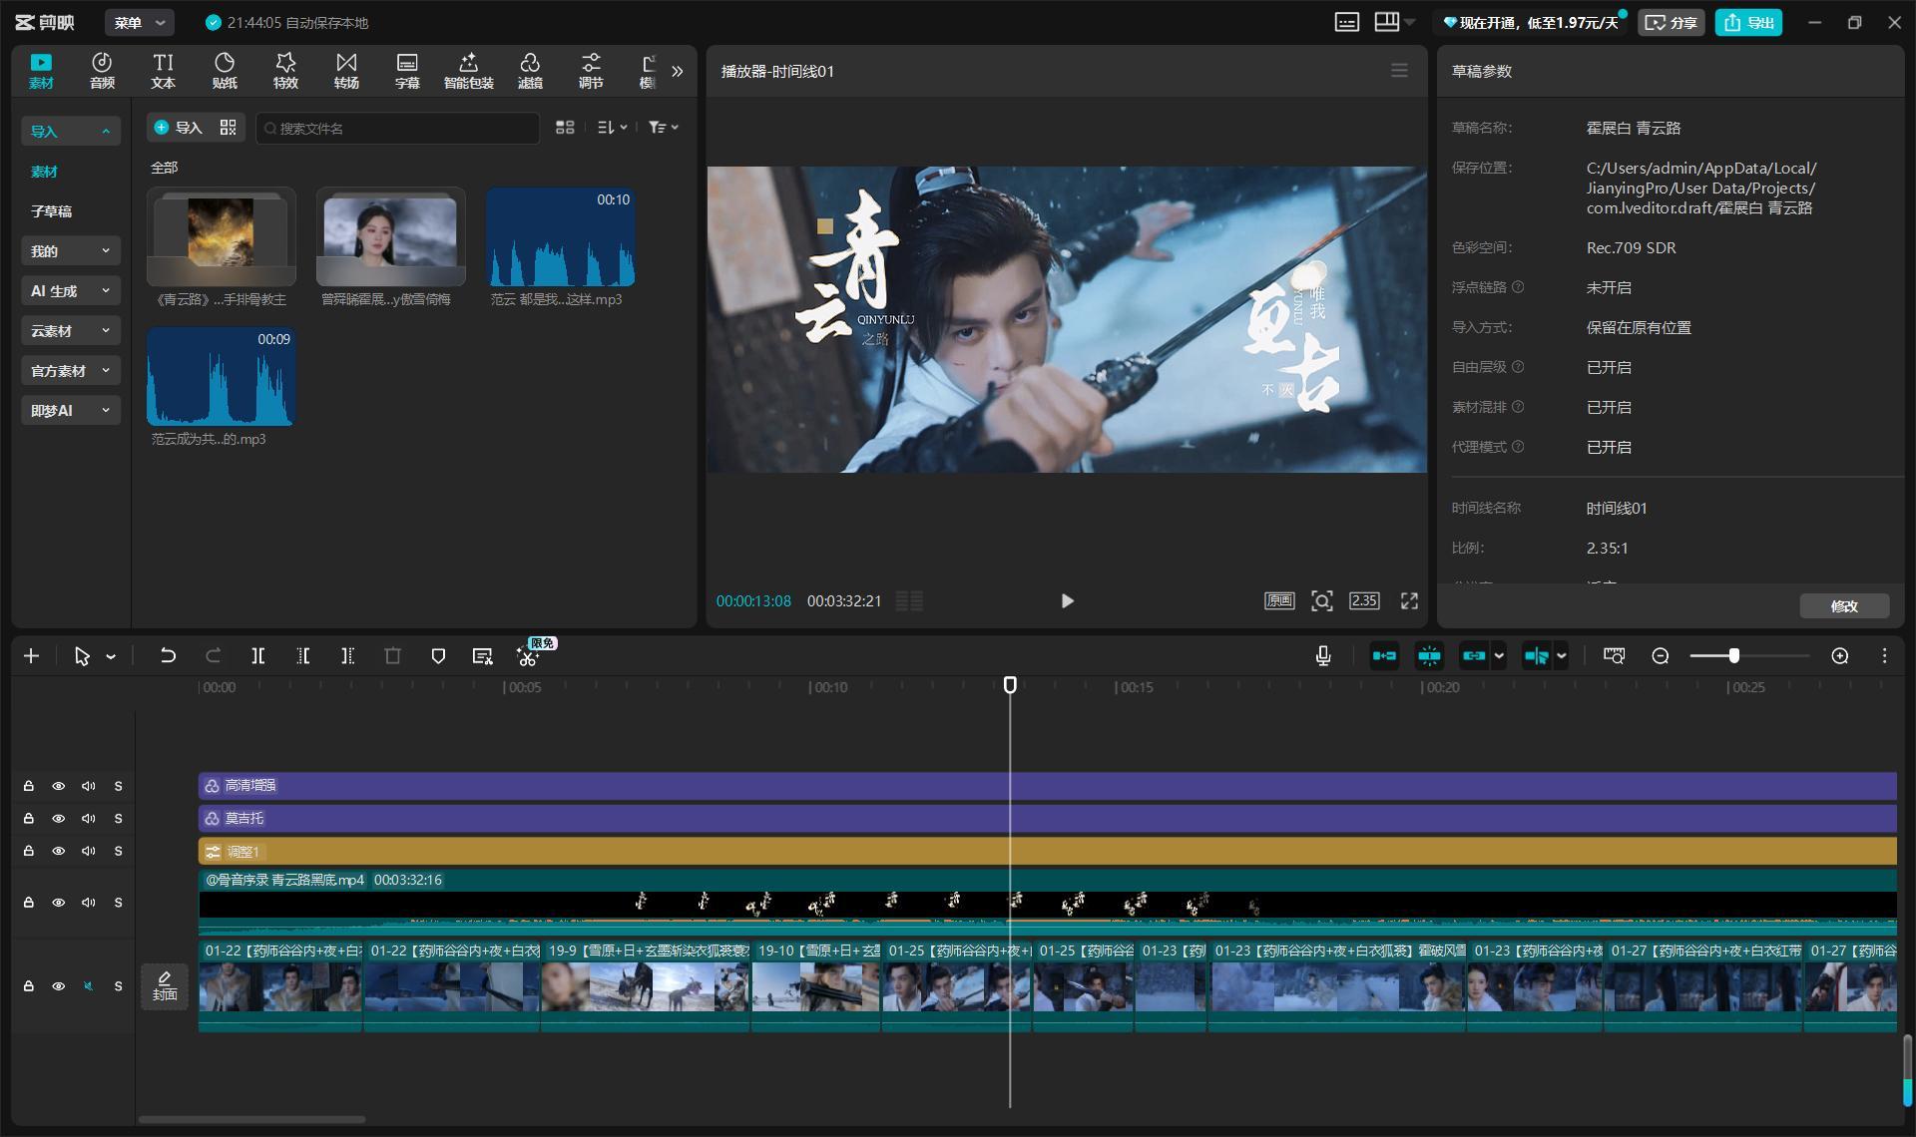Click the 原画 quality button in player
1916x1137 pixels.
[1279, 600]
